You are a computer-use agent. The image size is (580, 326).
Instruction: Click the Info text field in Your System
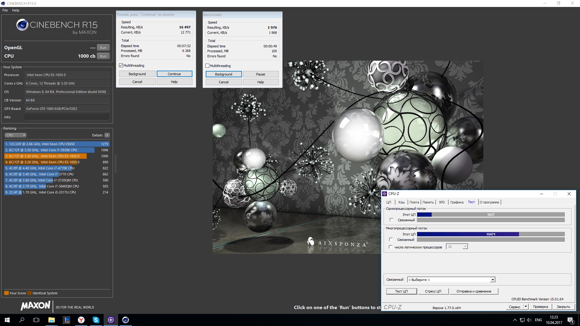(x=67, y=117)
